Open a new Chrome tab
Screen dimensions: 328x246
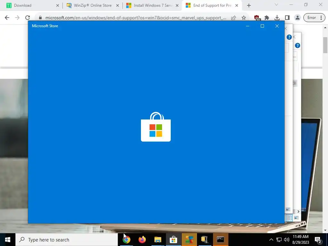pyautogui.click(x=249, y=5)
